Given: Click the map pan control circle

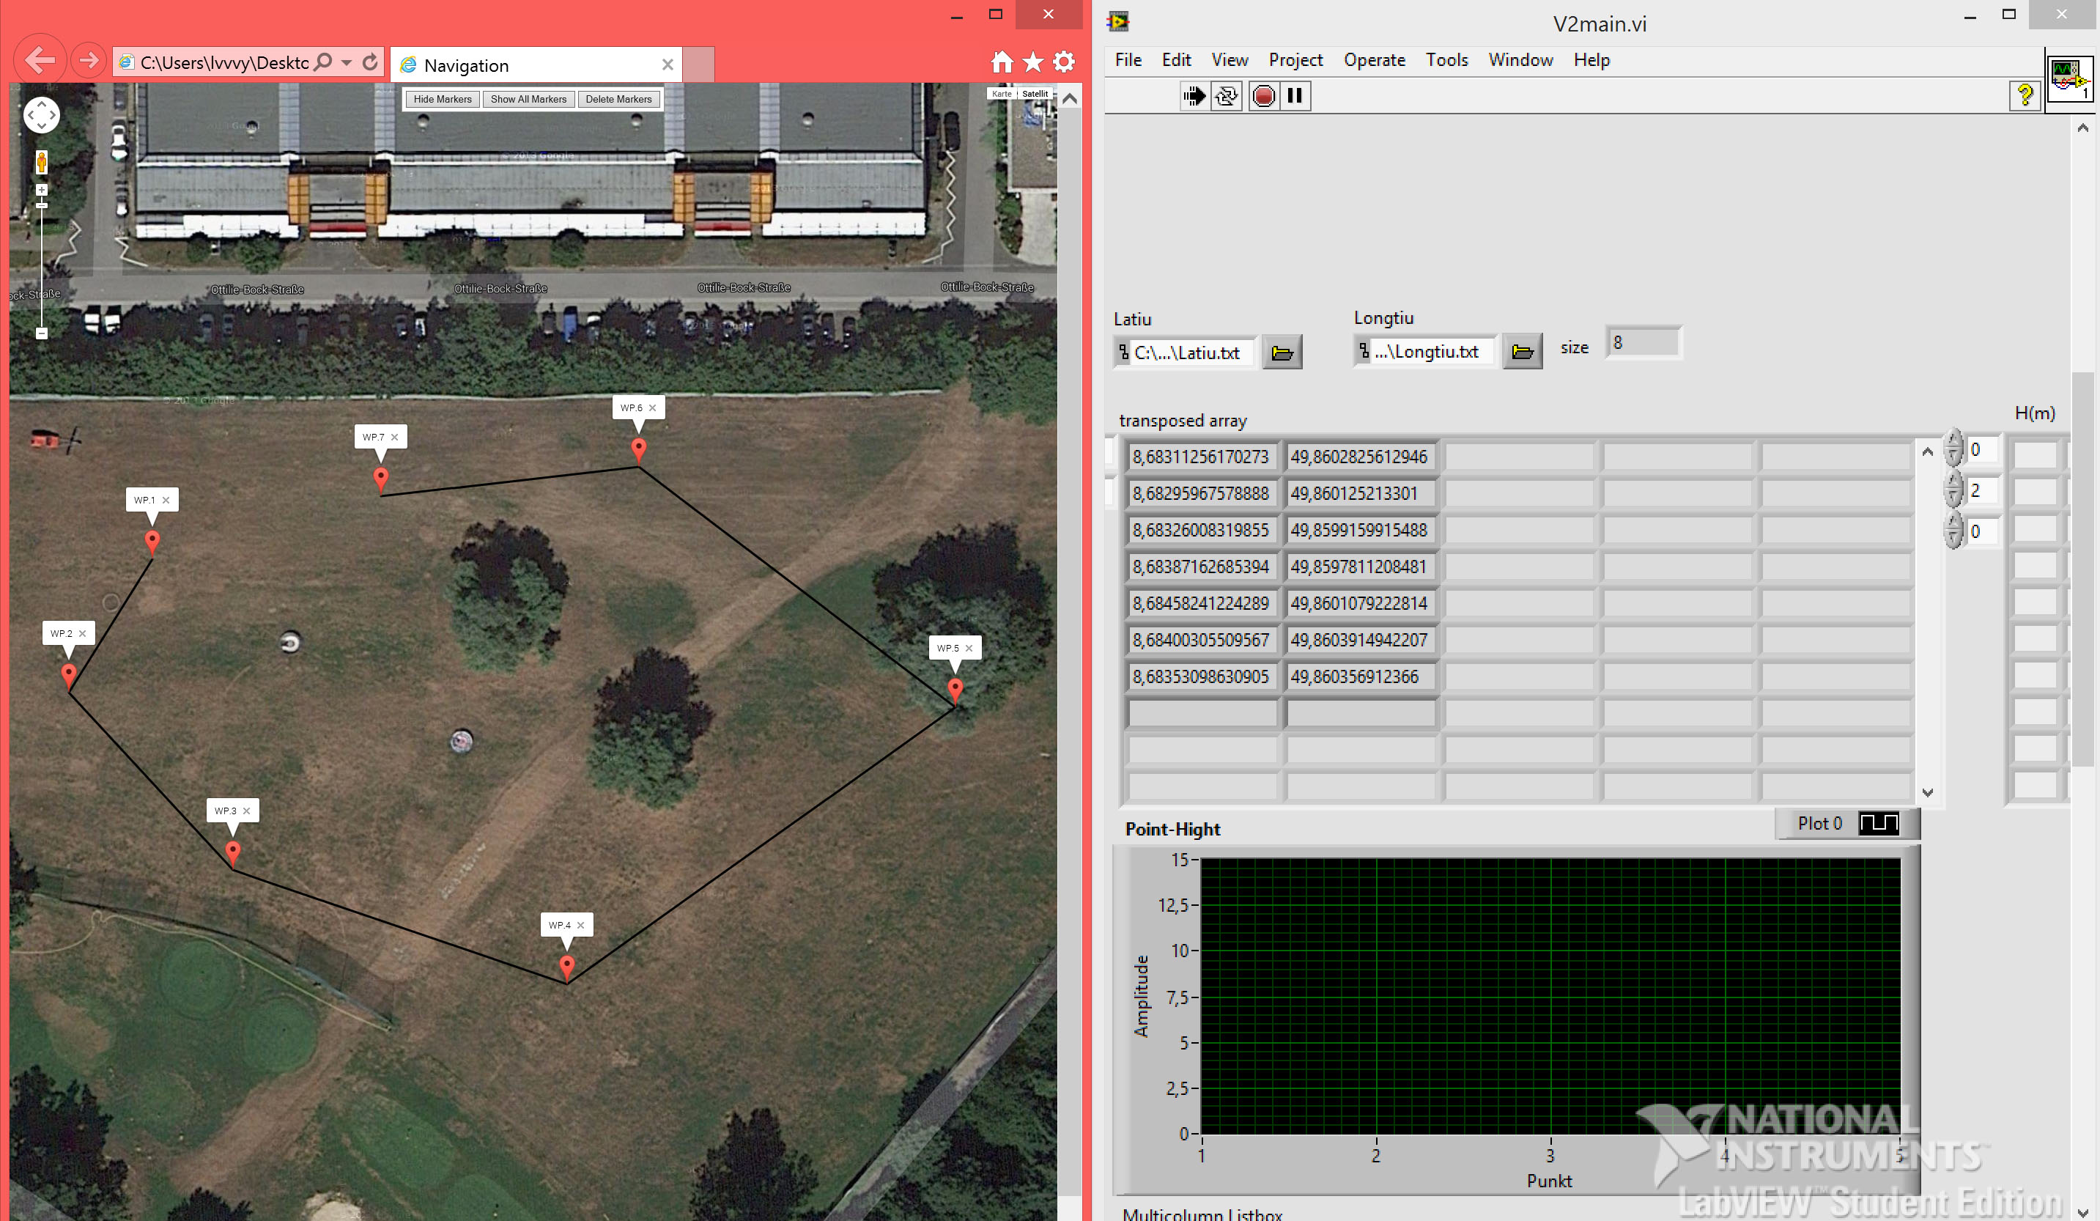Looking at the screenshot, I should (x=42, y=115).
